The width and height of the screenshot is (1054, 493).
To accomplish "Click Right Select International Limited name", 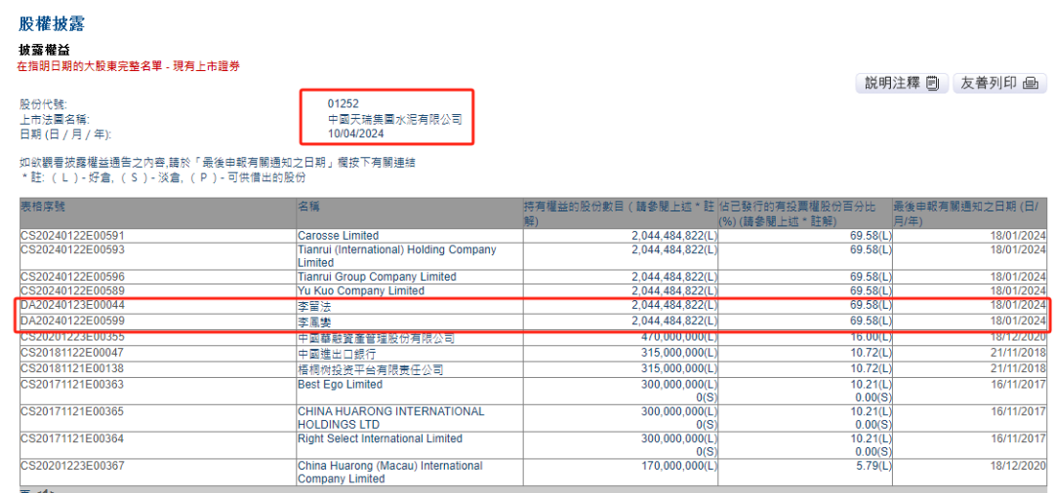I will (380, 438).
